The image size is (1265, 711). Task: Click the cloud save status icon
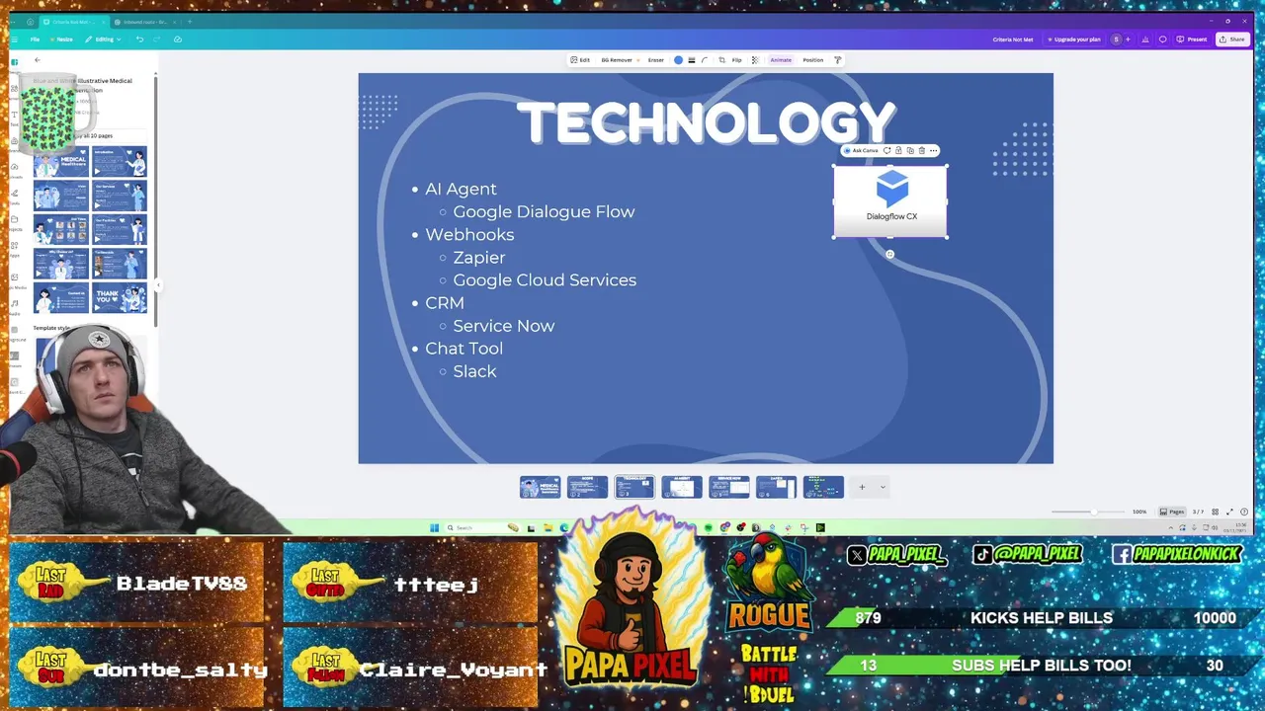[x=178, y=39]
